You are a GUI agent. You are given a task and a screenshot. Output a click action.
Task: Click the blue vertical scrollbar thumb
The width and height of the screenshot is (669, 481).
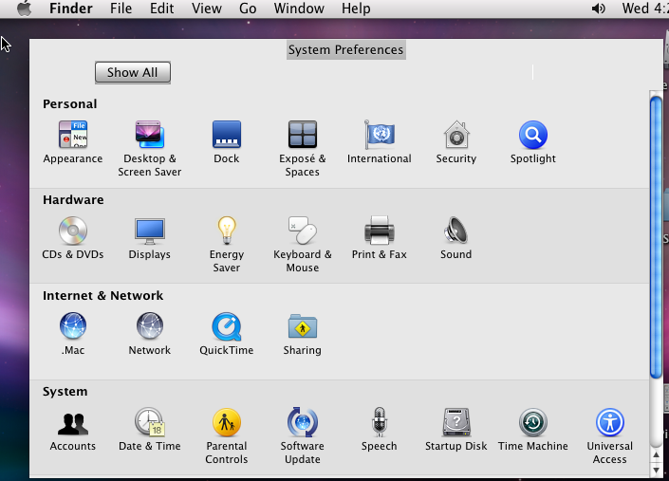656,236
